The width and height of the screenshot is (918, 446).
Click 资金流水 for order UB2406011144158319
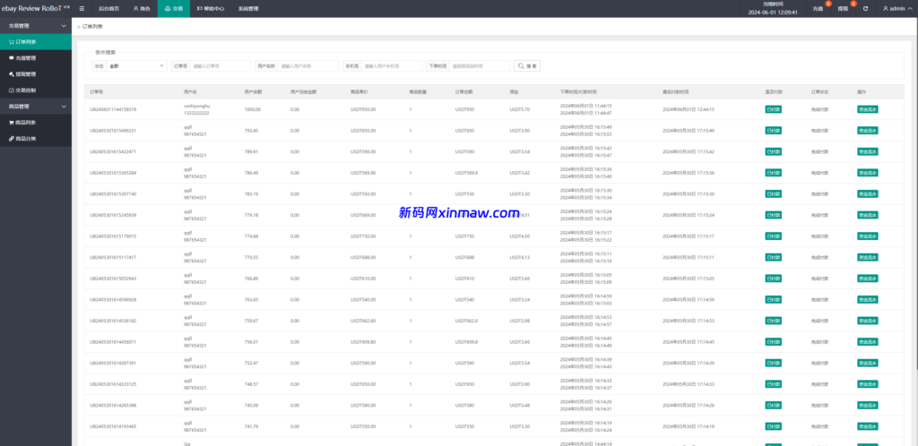click(868, 109)
